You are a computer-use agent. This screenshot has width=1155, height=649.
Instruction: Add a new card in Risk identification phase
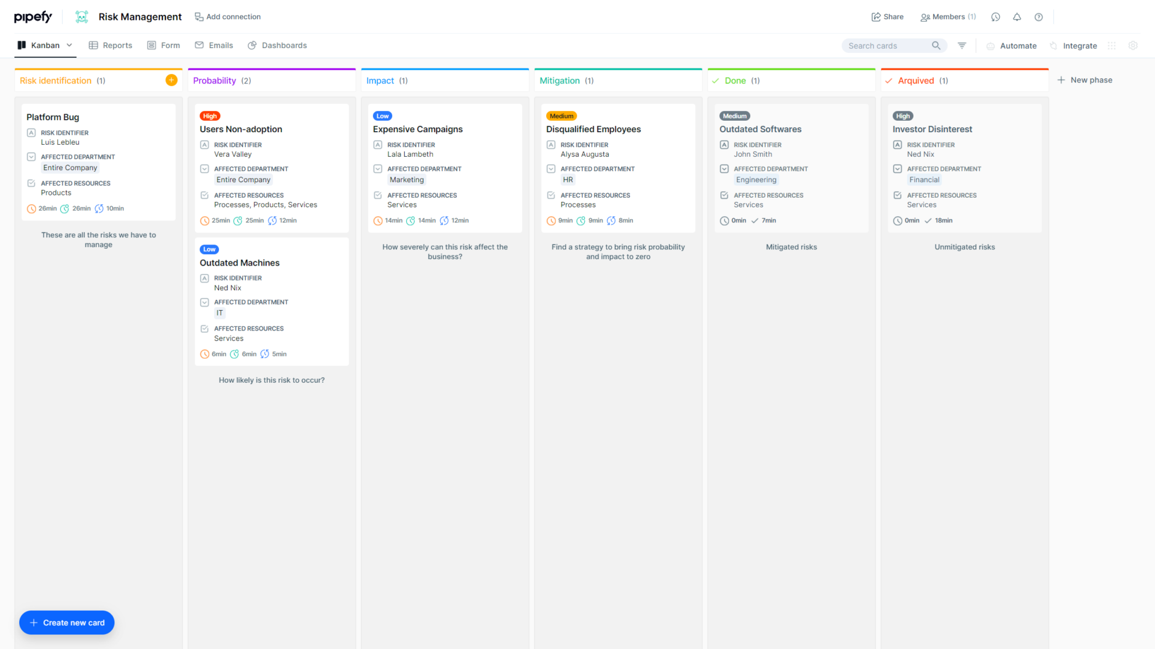[171, 79]
